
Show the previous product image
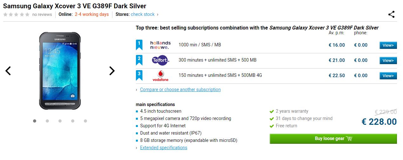click(8, 71)
